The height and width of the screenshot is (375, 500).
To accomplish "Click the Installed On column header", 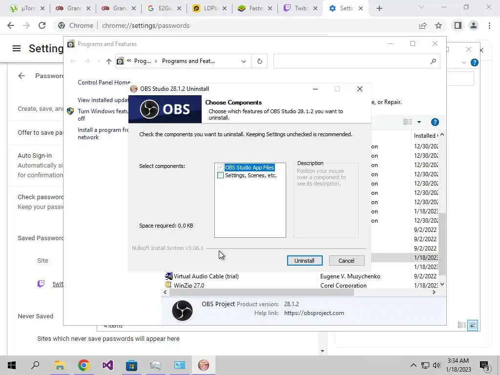I will pyautogui.click(x=425, y=136).
